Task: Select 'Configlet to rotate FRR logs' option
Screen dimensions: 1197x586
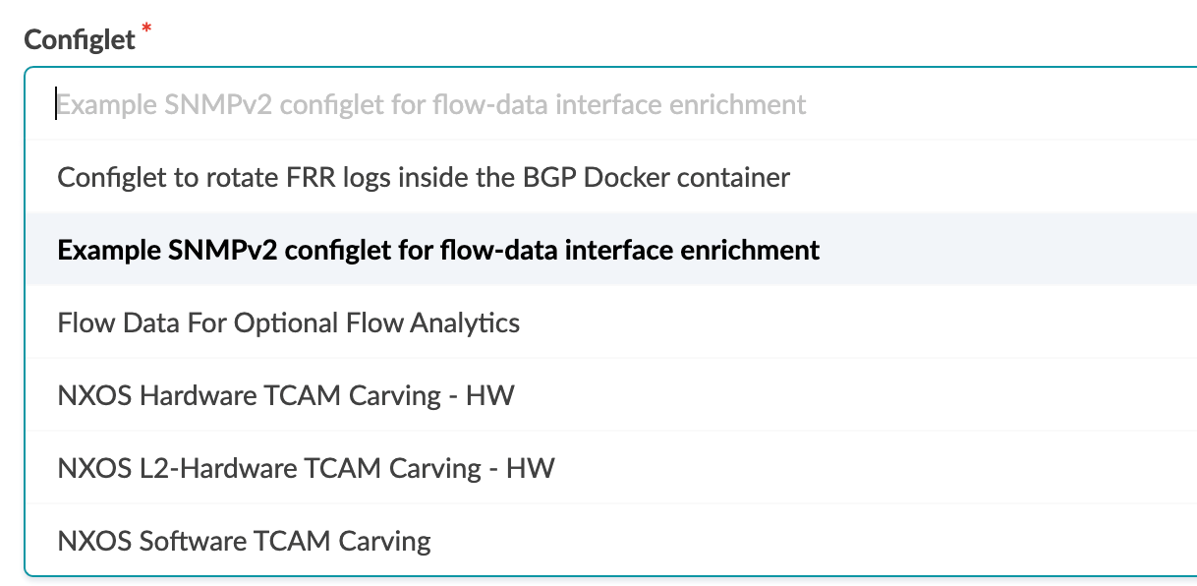Action: tap(424, 177)
